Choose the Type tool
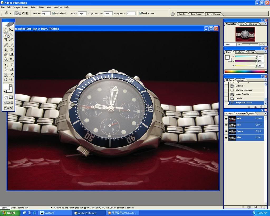The image size is (270, 216). click(x=11, y=65)
